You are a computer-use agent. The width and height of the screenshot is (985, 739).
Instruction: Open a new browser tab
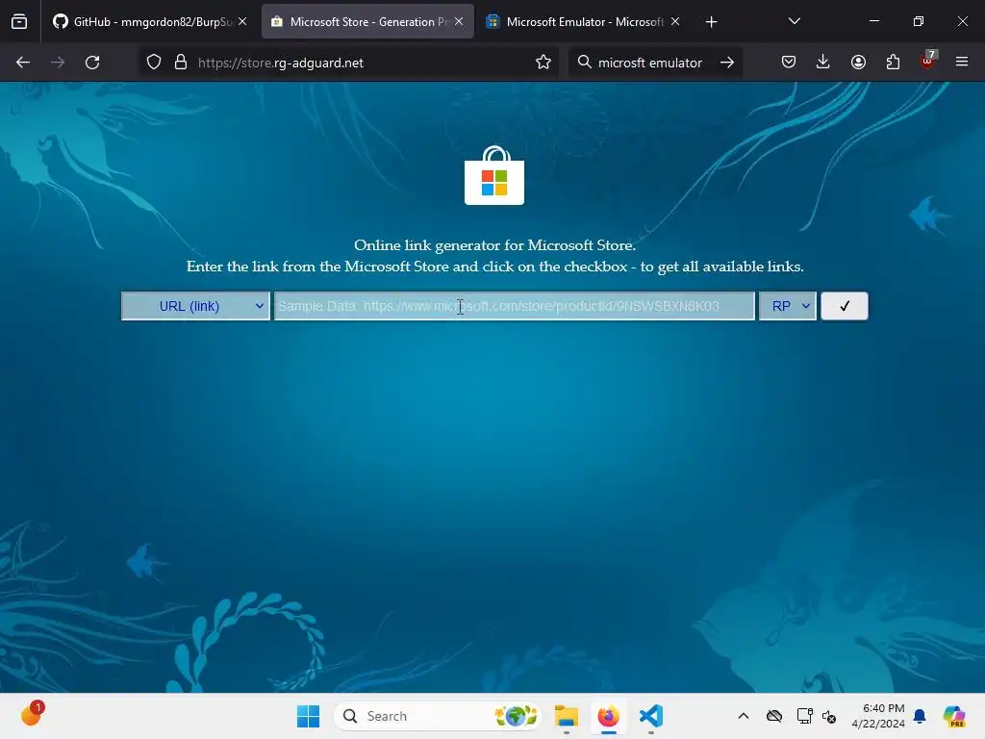point(711,22)
